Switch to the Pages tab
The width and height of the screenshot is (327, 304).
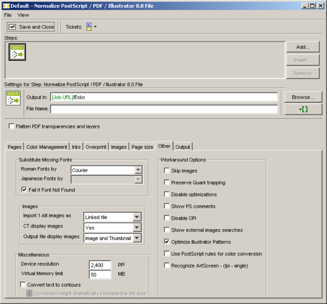tap(15, 147)
